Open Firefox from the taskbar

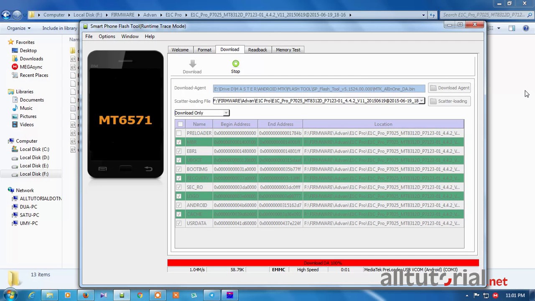click(x=86, y=296)
